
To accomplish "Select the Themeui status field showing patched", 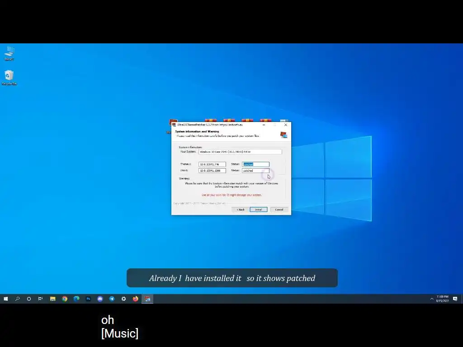I will pos(255,164).
